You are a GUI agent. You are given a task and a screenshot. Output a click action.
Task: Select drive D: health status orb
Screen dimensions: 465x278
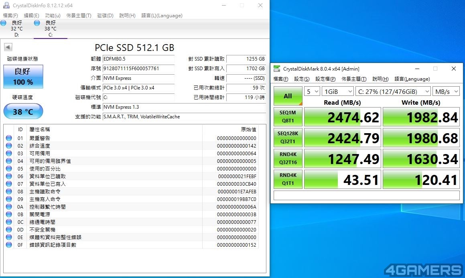[x=4, y=23]
